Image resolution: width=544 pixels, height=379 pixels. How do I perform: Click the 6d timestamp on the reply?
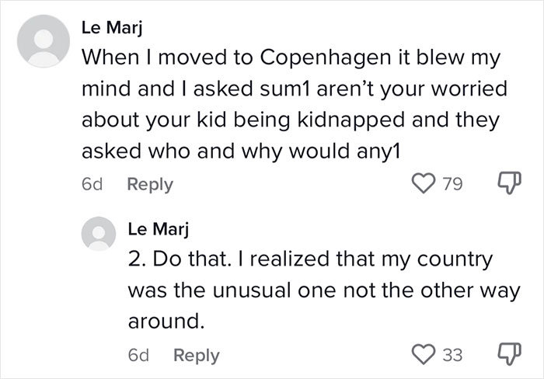click(x=137, y=355)
